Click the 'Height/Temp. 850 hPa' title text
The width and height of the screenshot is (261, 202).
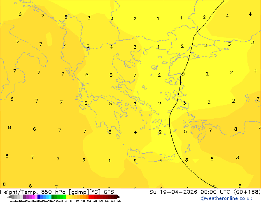coord(33,192)
